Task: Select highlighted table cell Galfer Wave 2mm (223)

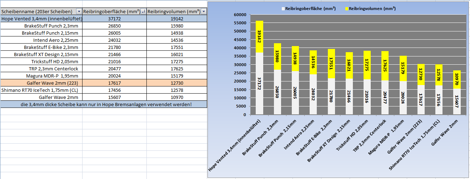Action: tap(41, 83)
